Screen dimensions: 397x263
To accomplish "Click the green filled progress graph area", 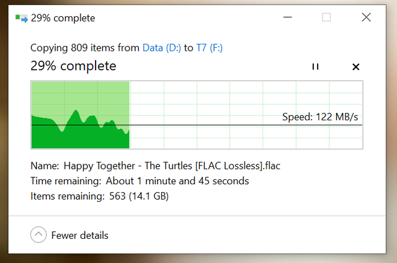I will tap(80, 115).
